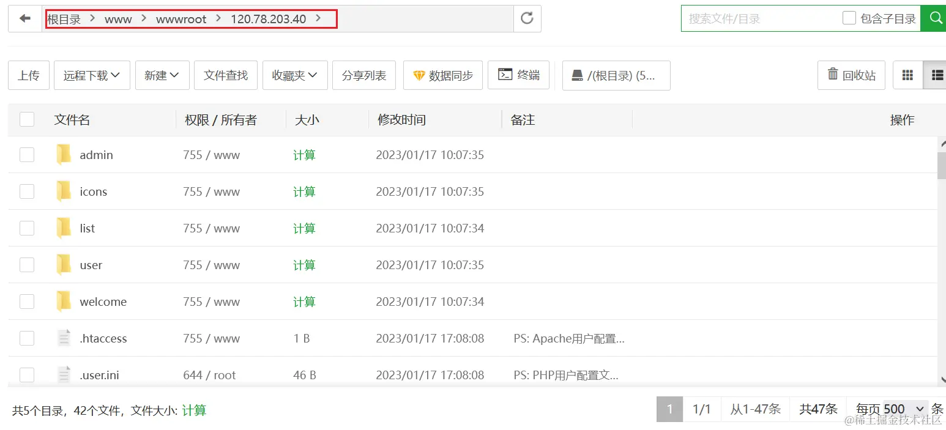Screen dimensions: 946x430
Task: Click the PS: PHP用户配置文 remark
Action: (x=566, y=375)
